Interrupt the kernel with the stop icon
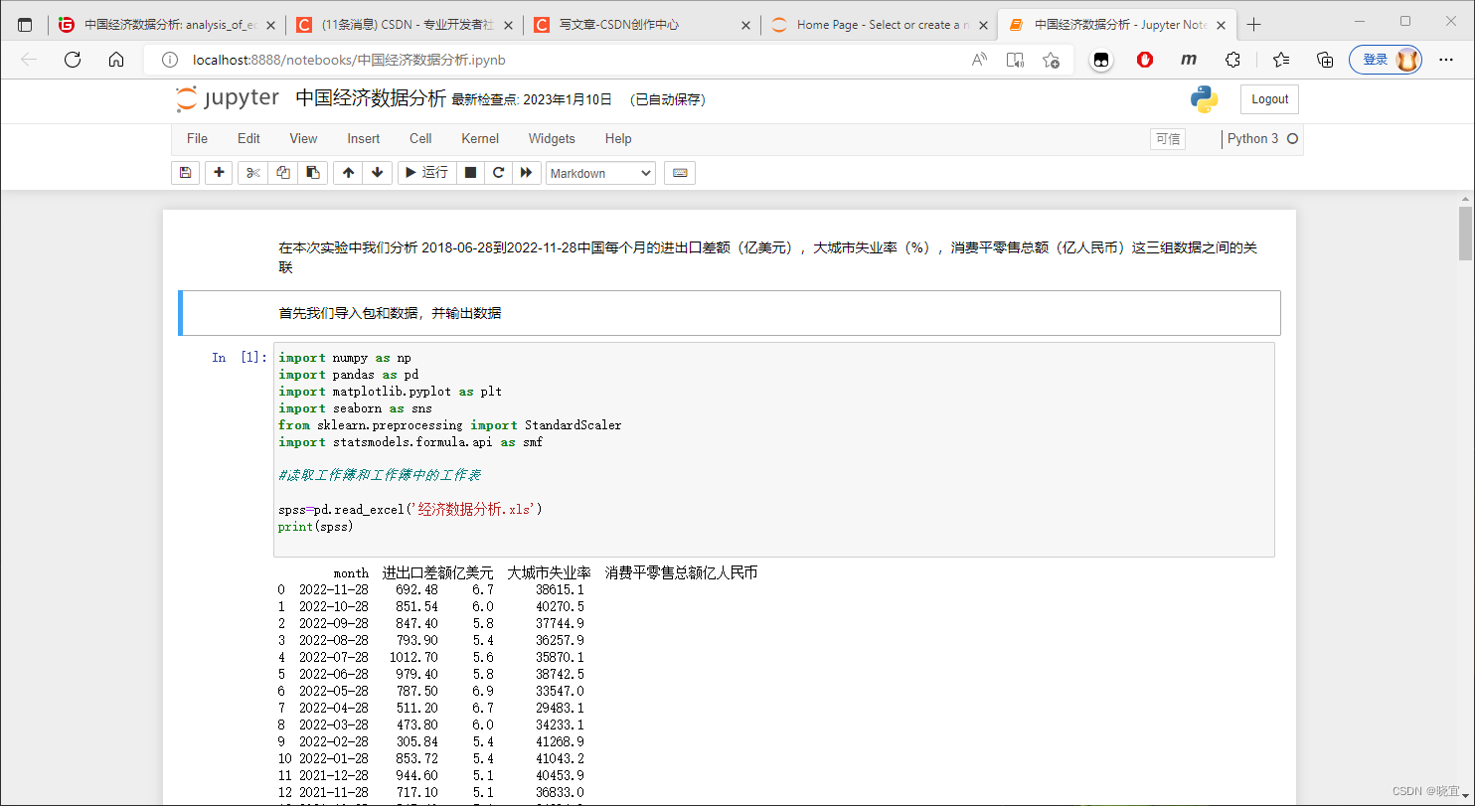1475x806 pixels. click(x=471, y=173)
